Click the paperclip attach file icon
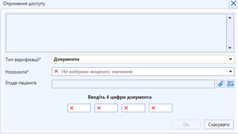Image resolution: width=238 pixels, height=134 pixels. click(220, 84)
